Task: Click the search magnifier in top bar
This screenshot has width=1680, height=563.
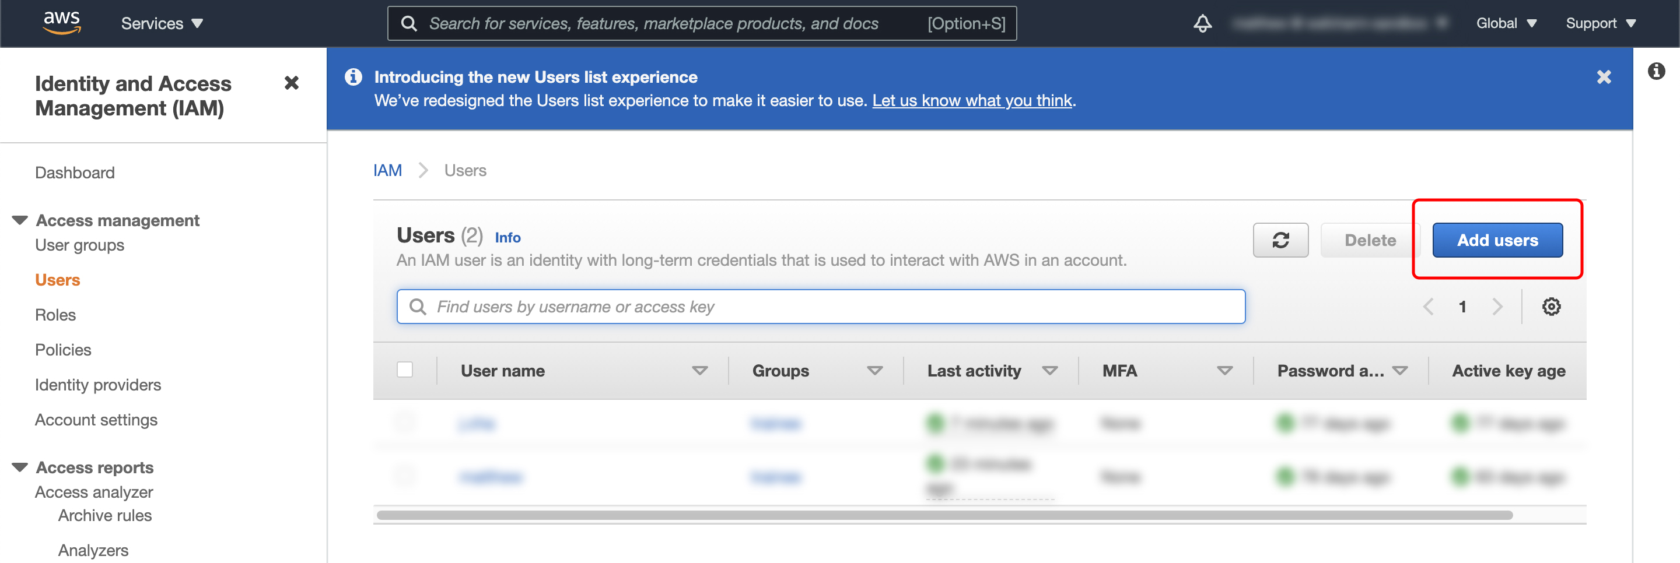Action: [409, 23]
